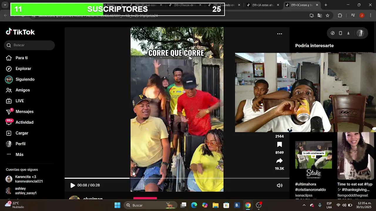Go back with browser back arrow
This screenshot has height=211, width=376.
[5, 16]
